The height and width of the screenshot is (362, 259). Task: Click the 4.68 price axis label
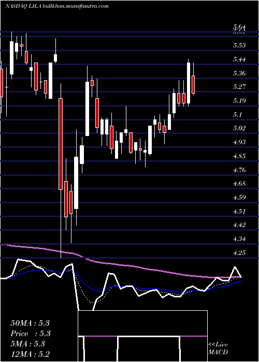click(239, 184)
